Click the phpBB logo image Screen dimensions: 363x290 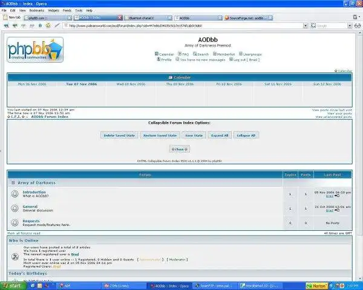pos(35,50)
